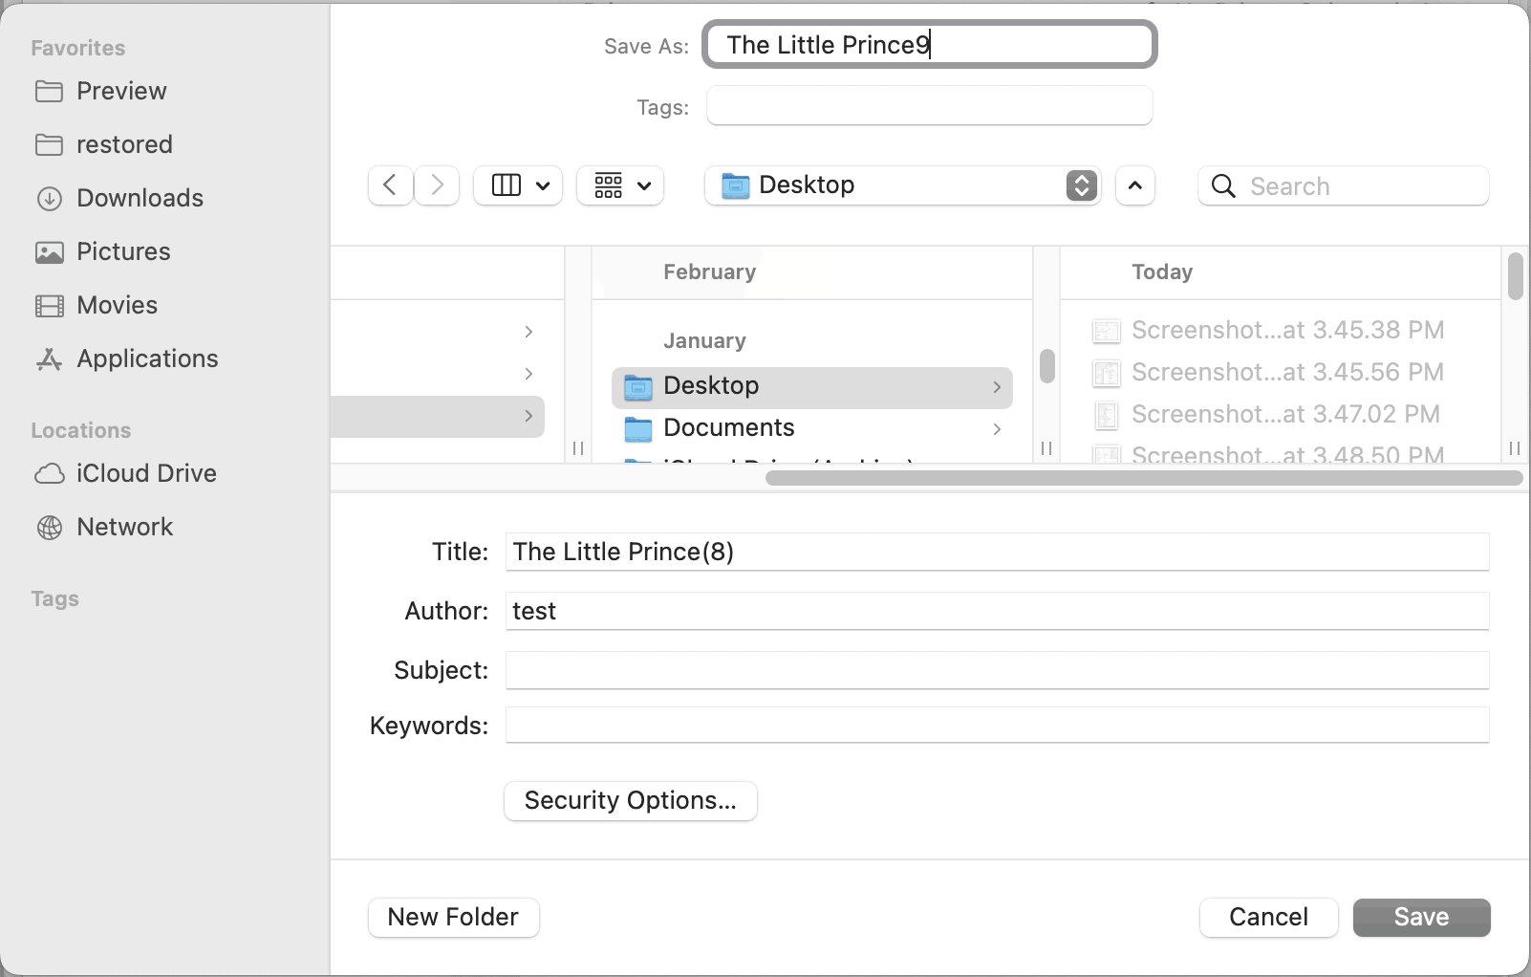Viewport: 1531px width, 977px height.
Task: Open Applications from the sidebar
Action: [x=126, y=358]
